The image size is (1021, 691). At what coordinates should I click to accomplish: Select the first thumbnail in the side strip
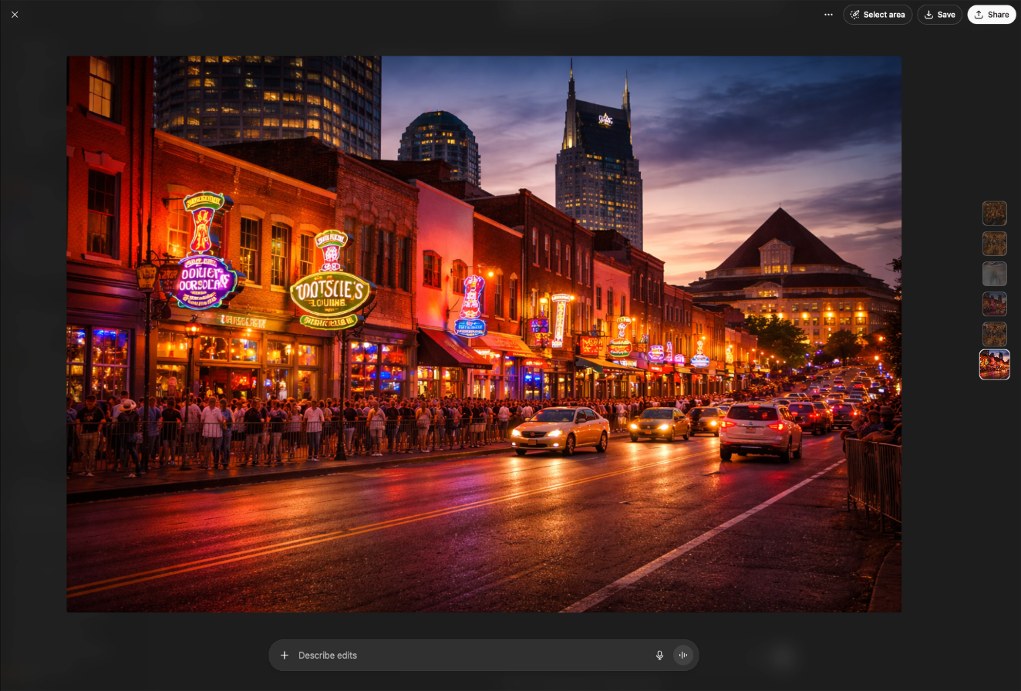click(x=994, y=214)
